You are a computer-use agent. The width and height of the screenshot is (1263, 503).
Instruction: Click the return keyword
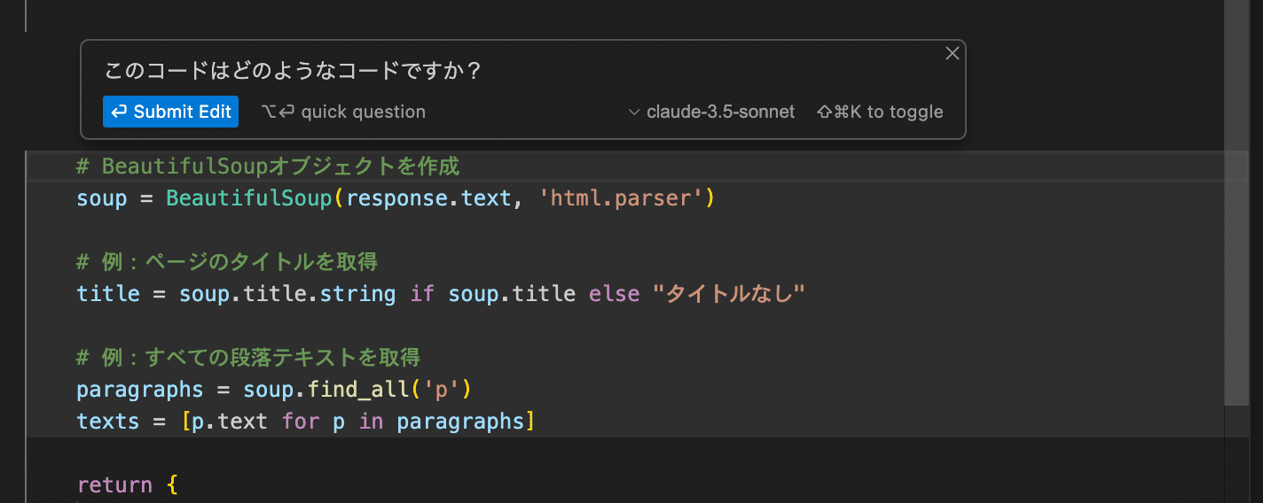(114, 485)
